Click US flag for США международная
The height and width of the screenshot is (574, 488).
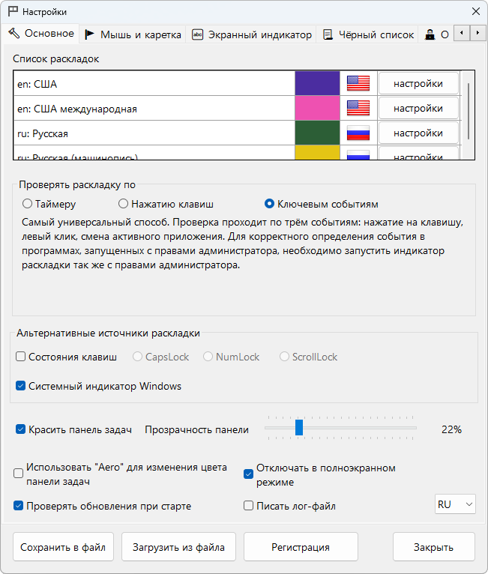(x=358, y=109)
